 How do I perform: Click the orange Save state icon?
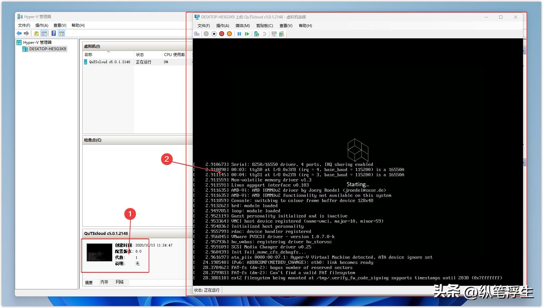click(x=229, y=34)
